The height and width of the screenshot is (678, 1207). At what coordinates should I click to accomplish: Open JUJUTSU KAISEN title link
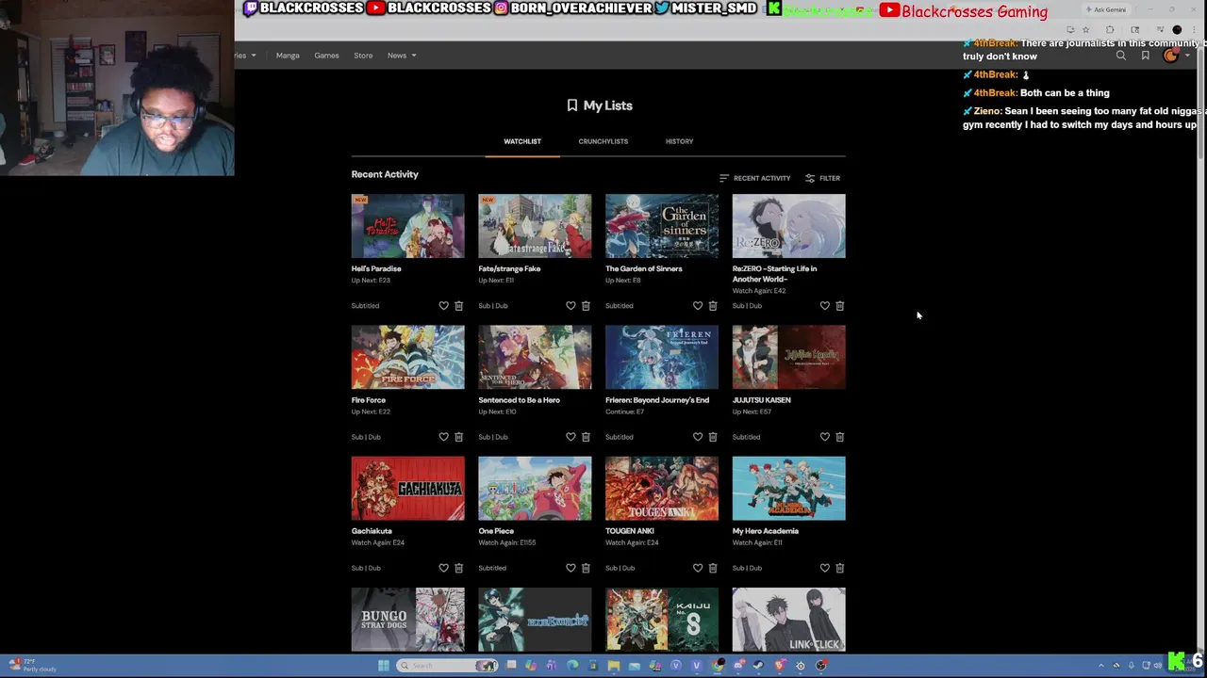point(762,400)
